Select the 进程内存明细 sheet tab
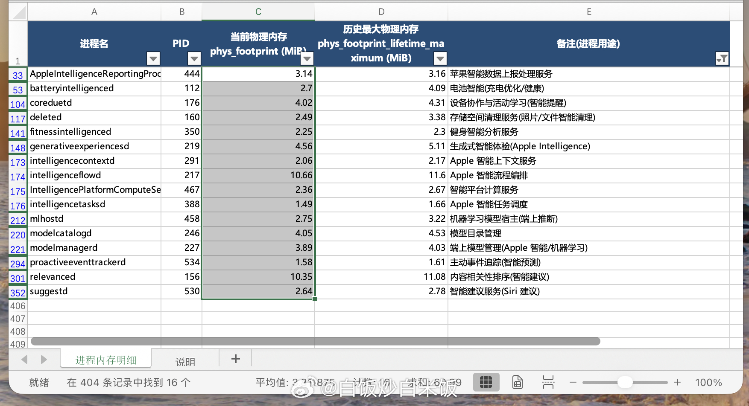 [106, 360]
